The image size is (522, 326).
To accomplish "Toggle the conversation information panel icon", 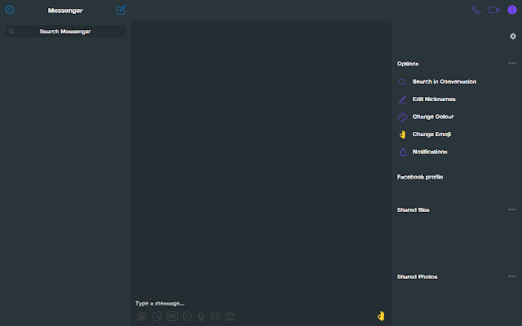I will tap(512, 10).
